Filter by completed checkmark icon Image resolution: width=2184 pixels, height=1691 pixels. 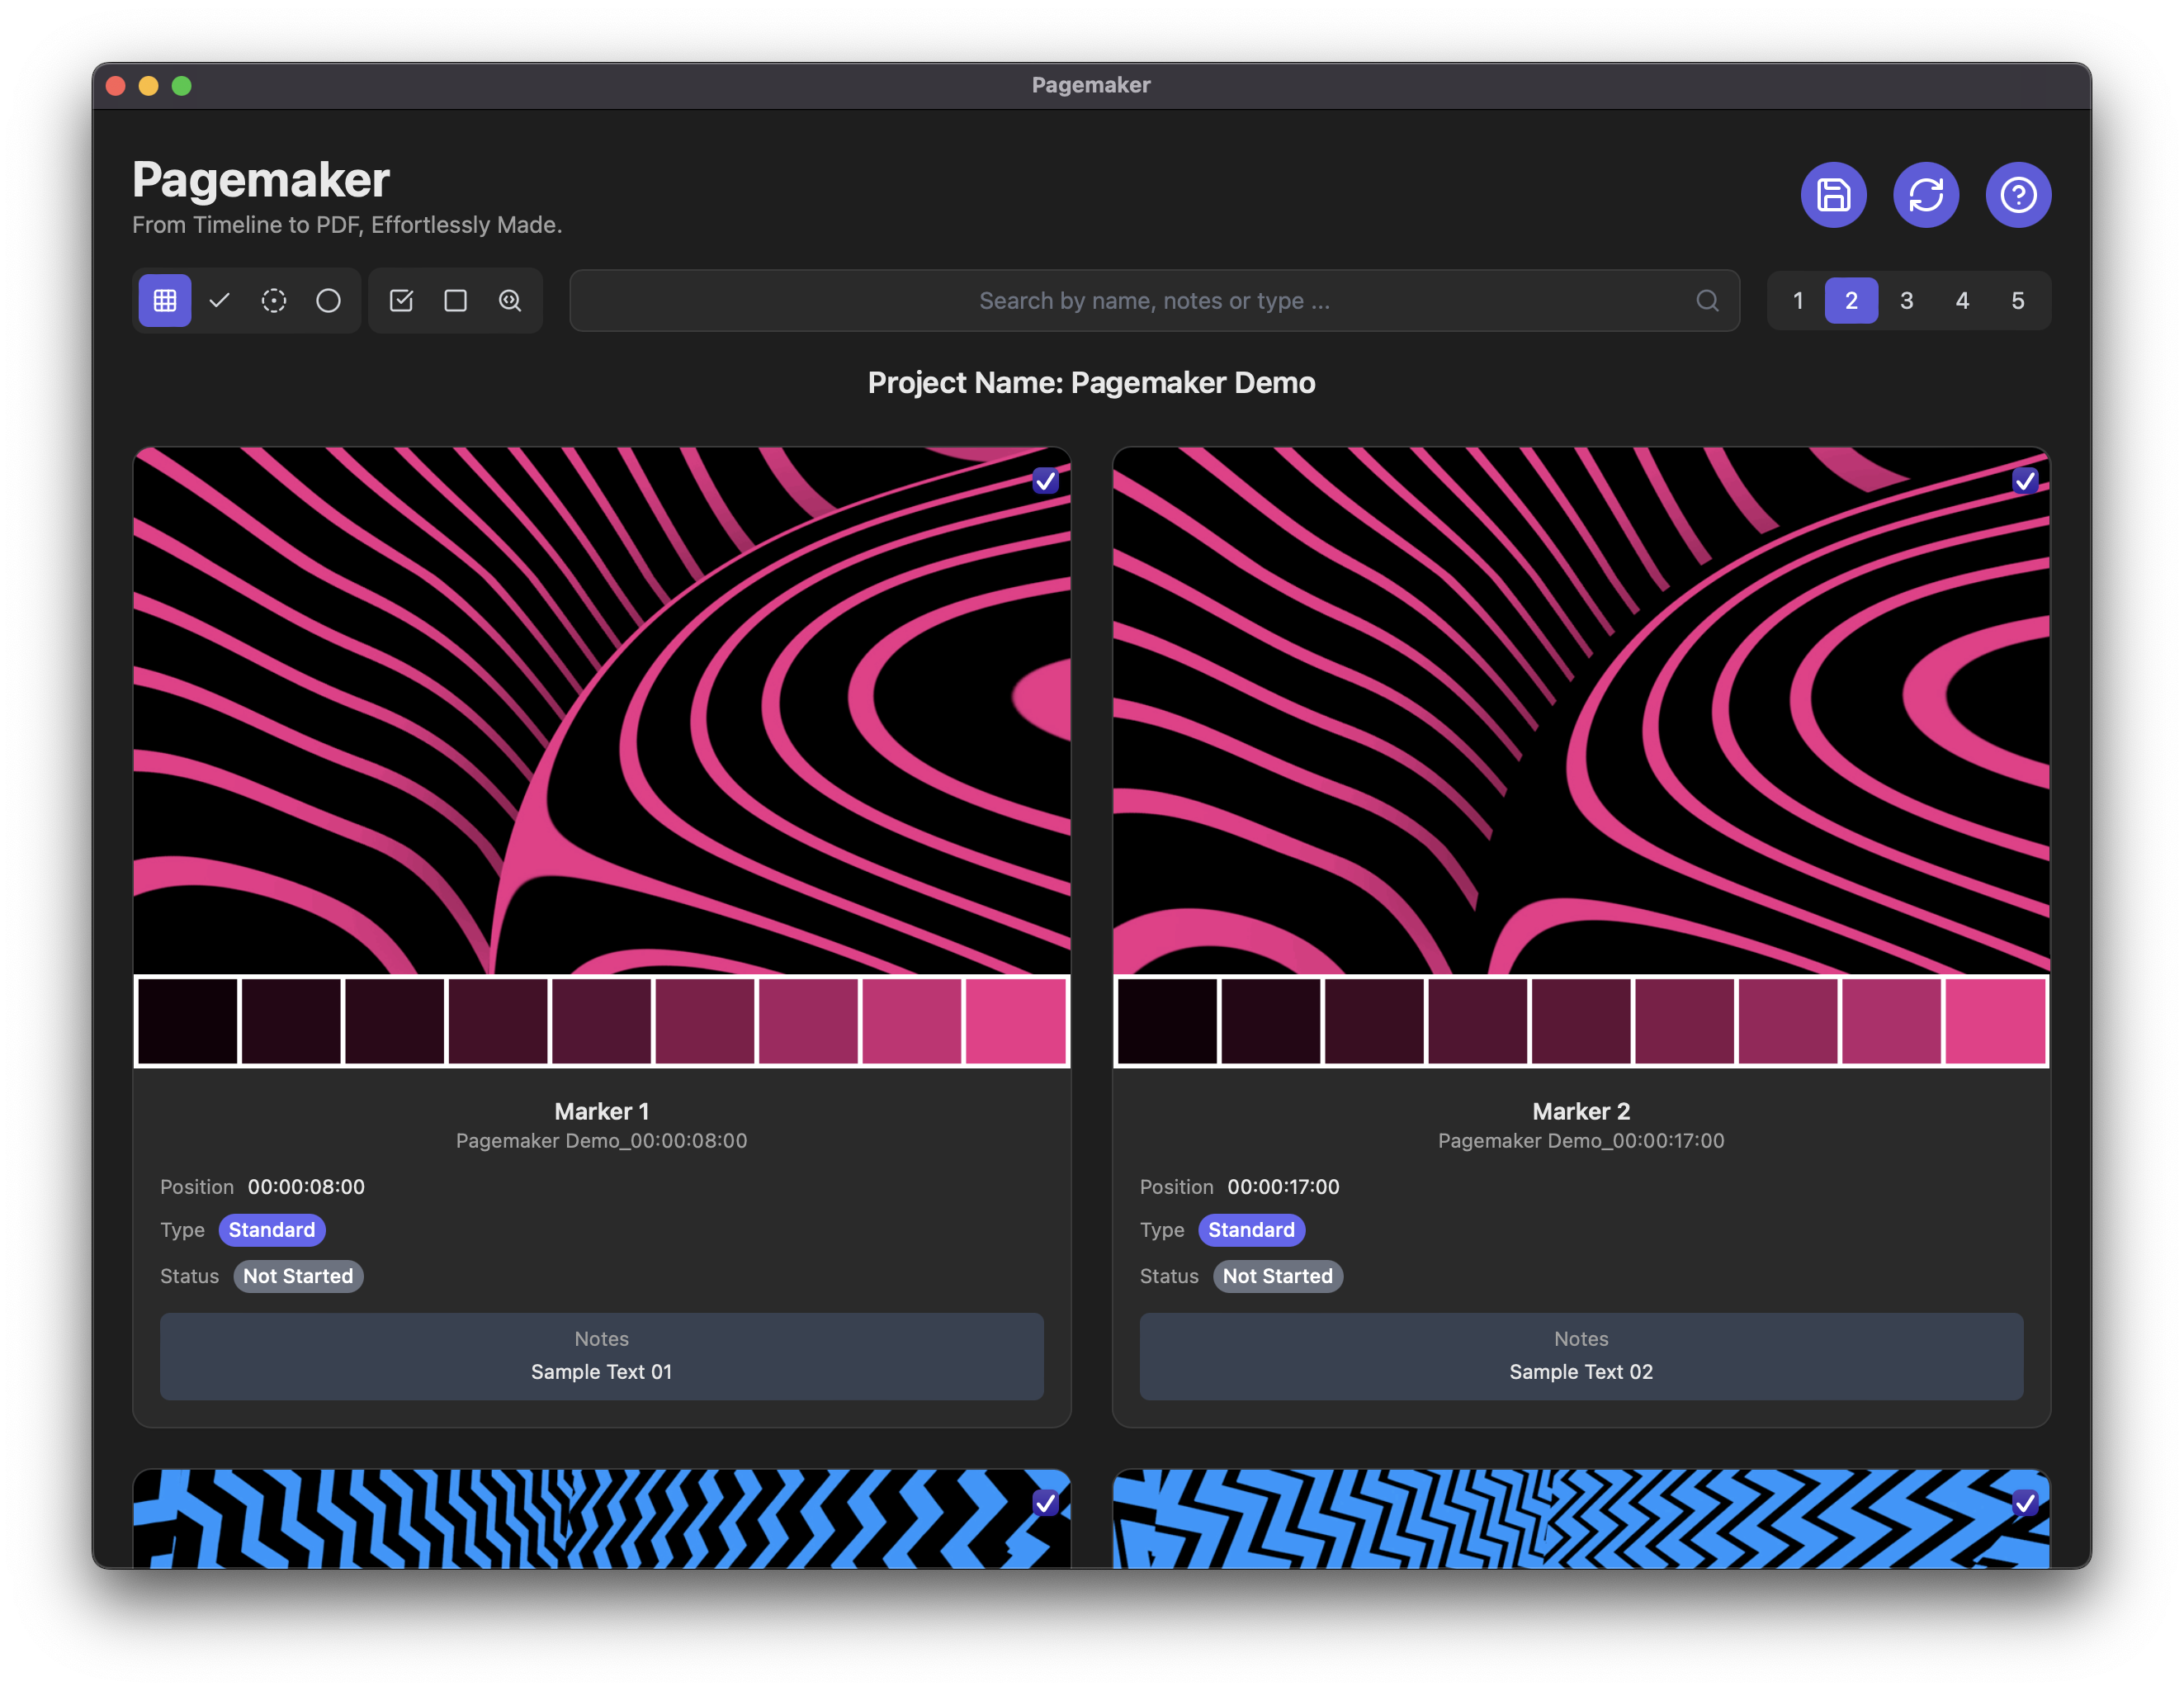pyautogui.click(x=219, y=301)
